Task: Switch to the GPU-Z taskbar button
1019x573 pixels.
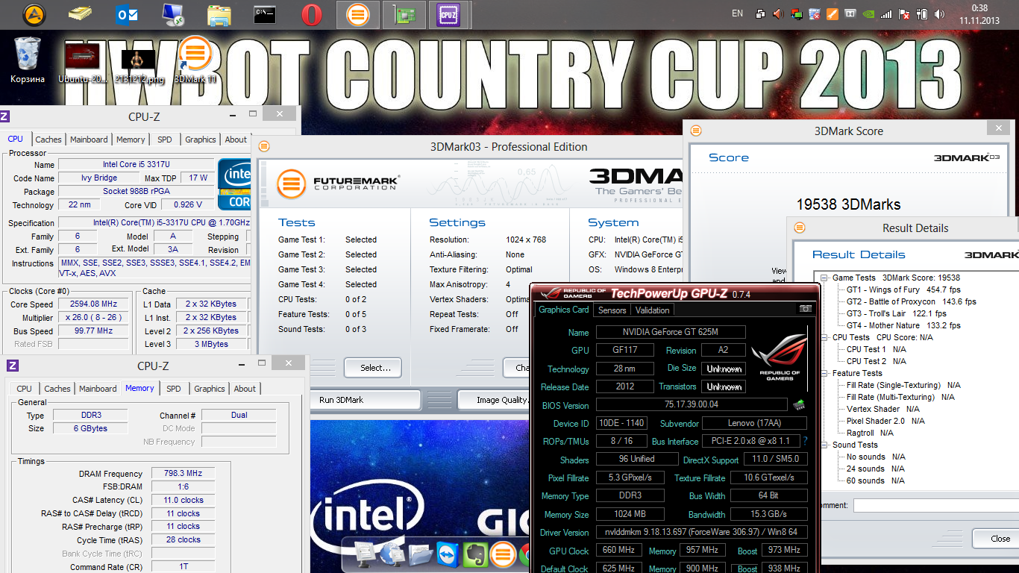Action: click(x=404, y=14)
